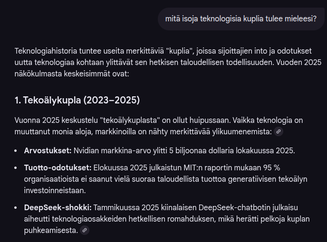The height and width of the screenshot is (242, 327).
Task: Click the bold "Arvostukset:" label
Action: [x=48, y=150]
